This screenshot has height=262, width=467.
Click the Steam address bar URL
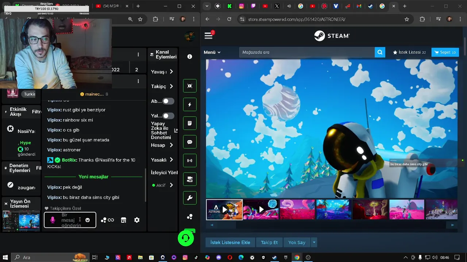pos(297,19)
